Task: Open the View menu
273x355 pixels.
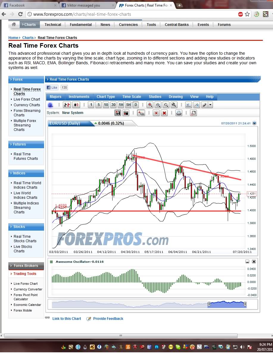Action: point(194,97)
